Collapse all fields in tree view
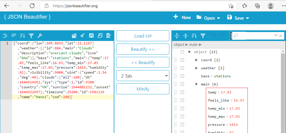 click(186, 36)
